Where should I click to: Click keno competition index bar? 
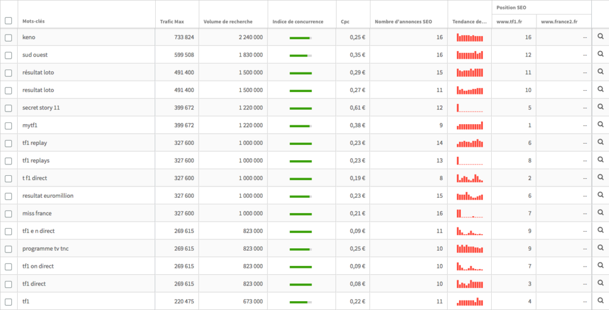tap(300, 38)
